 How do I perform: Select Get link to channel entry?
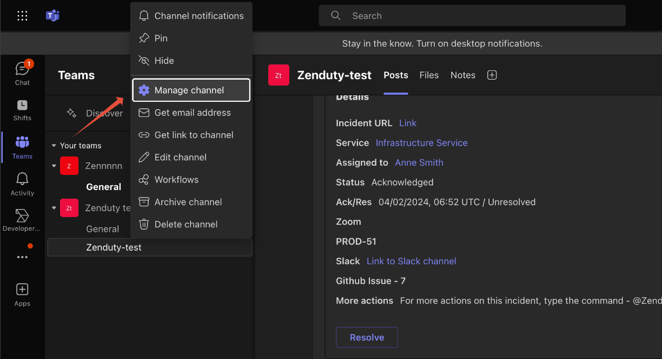point(191,135)
